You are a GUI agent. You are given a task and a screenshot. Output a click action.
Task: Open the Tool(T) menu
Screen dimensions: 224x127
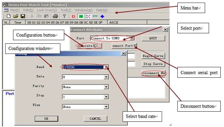pyautogui.click(x=66, y=10)
